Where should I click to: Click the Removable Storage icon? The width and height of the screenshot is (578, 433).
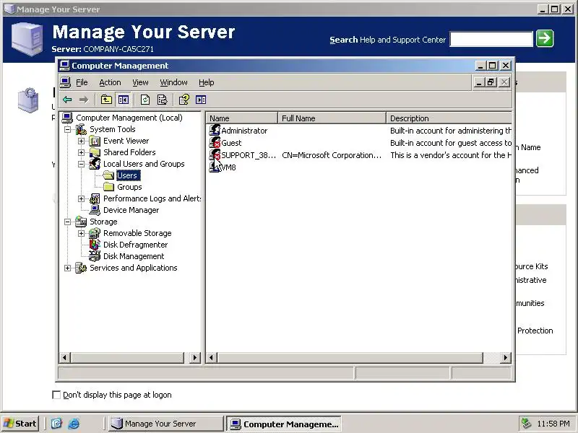coord(95,233)
